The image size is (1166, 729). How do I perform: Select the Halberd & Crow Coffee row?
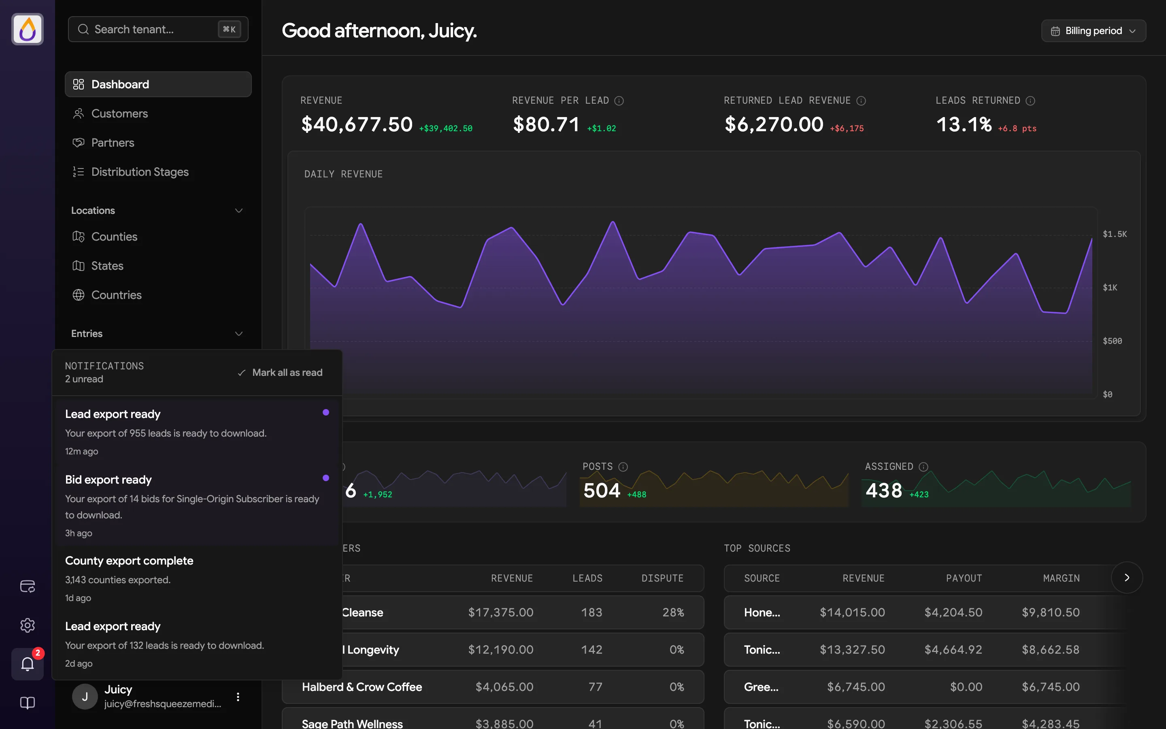[x=492, y=686]
